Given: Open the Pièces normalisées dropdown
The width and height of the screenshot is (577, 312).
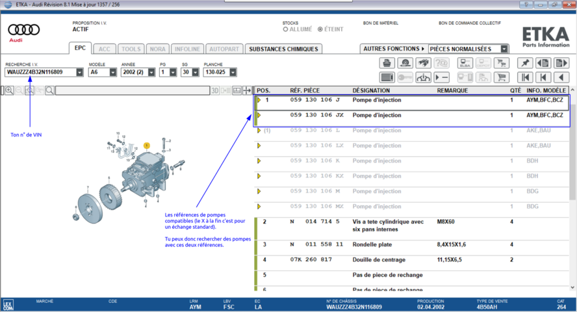Looking at the screenshot, I should click(504, 49).
